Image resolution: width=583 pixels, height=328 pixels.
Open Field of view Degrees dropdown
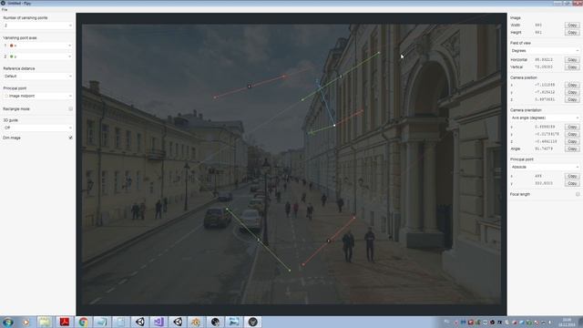(x=545, y=51)
